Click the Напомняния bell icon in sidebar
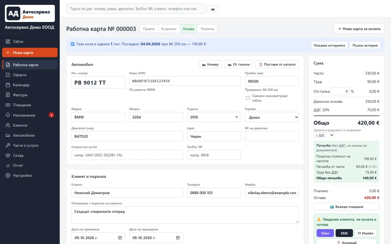This screenshot has width=391, height=244. coord(8,115)
